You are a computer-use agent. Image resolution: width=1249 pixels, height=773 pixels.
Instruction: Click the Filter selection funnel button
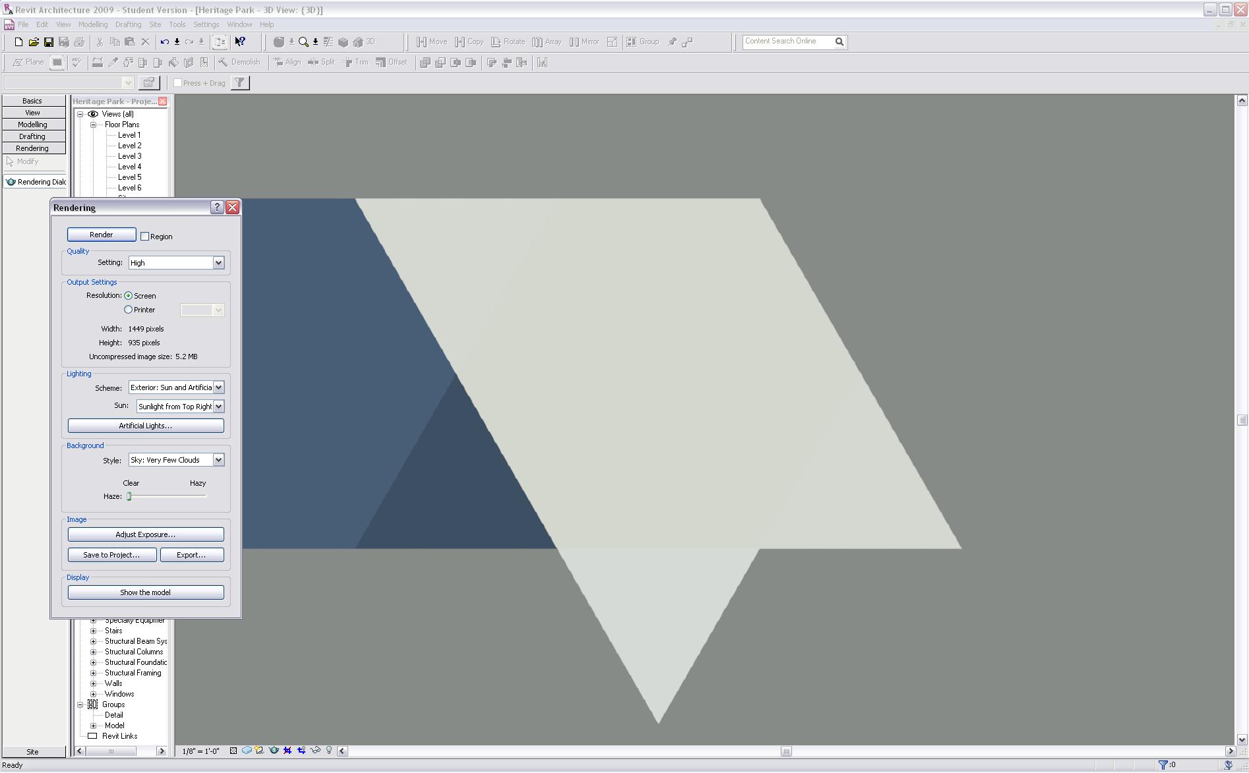(240, 83)
